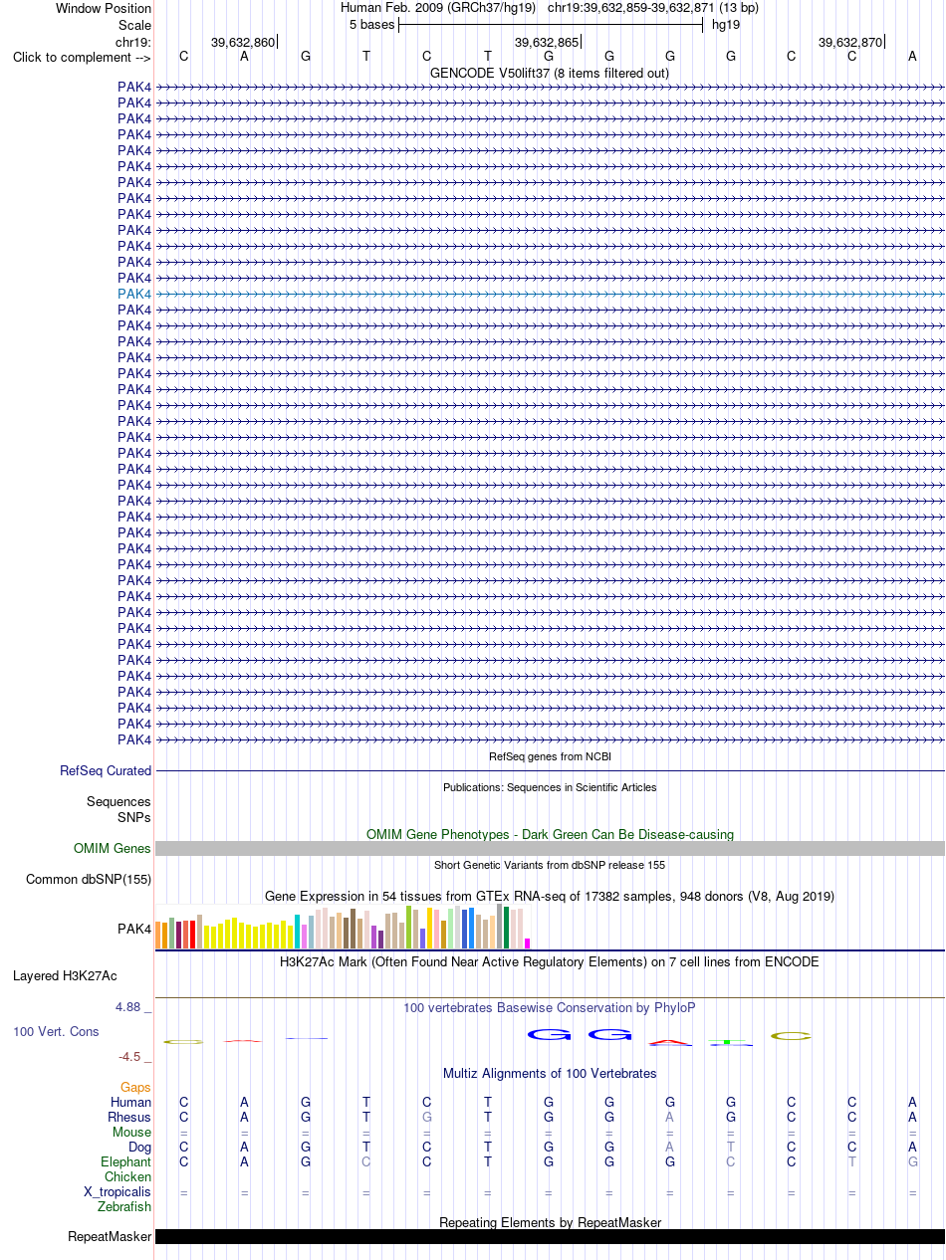946x1260 pixels.
Task: Click the Scale track label
Action: [134, 25]
